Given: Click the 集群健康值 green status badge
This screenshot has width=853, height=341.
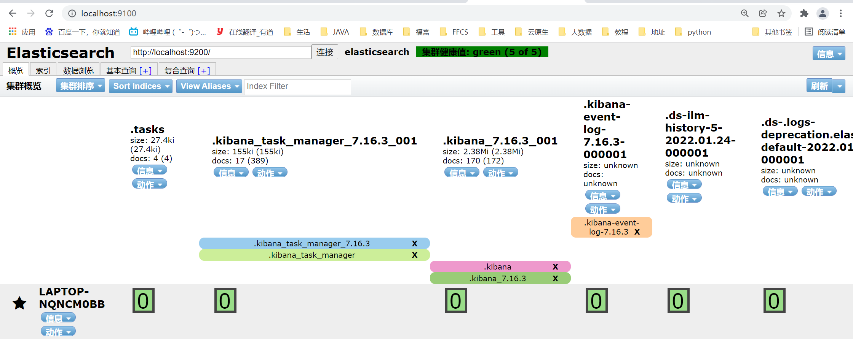Looking at the screenshot, I should click(x=482, y=52).
